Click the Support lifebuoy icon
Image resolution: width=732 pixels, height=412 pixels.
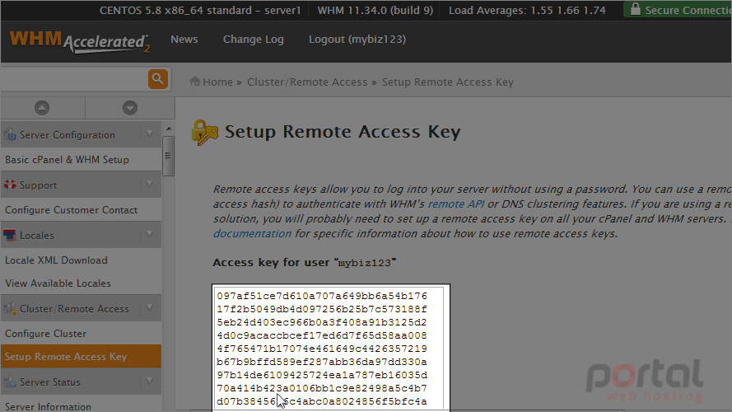click(10, 185)
